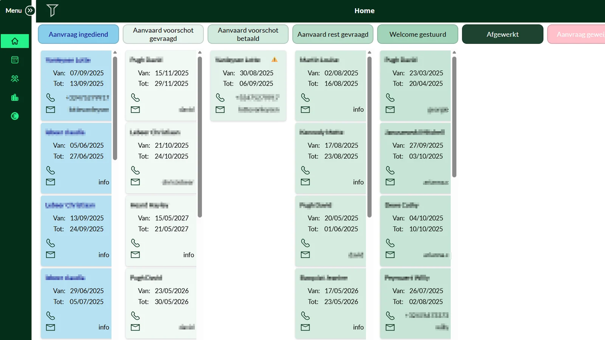Open the euro payments icon in the sidebar
The image size is (605, 340).
point(15,116)
